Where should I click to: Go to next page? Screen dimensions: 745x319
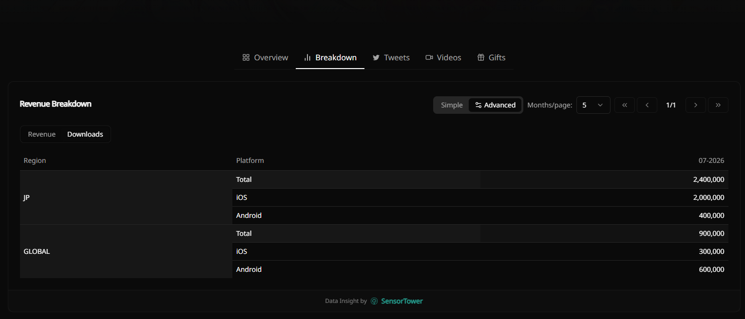[696, 105]
